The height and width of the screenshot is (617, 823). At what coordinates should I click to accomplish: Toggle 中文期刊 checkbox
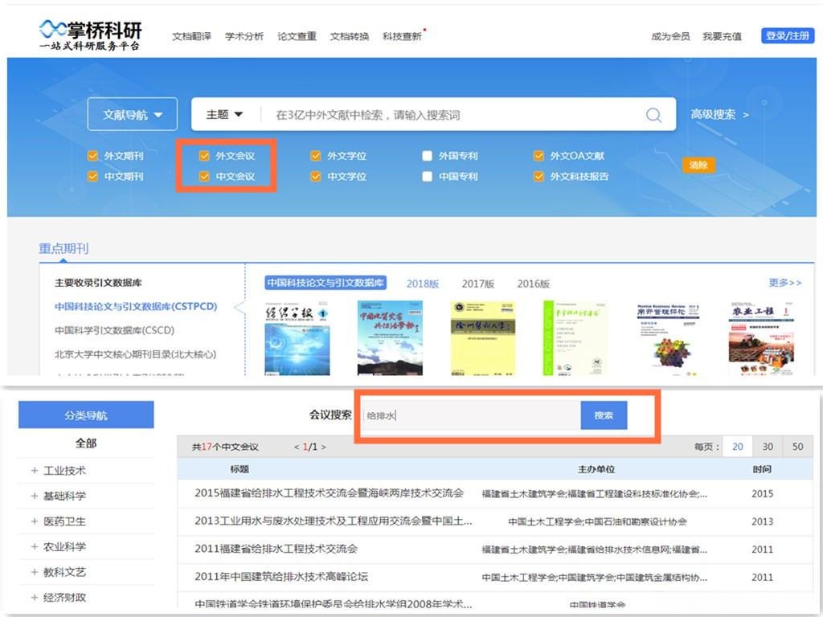[x=93, y=176]
